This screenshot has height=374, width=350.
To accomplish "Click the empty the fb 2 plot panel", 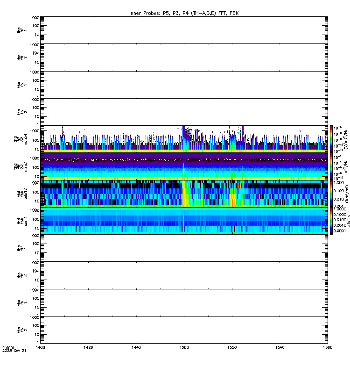I will coord(184,330).
